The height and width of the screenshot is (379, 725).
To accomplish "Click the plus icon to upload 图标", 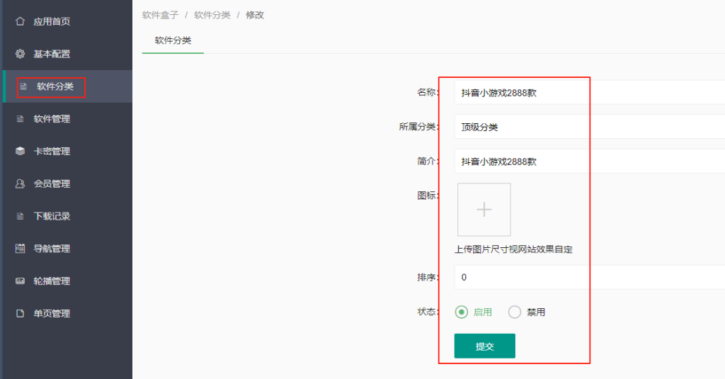I will (484, 210).
